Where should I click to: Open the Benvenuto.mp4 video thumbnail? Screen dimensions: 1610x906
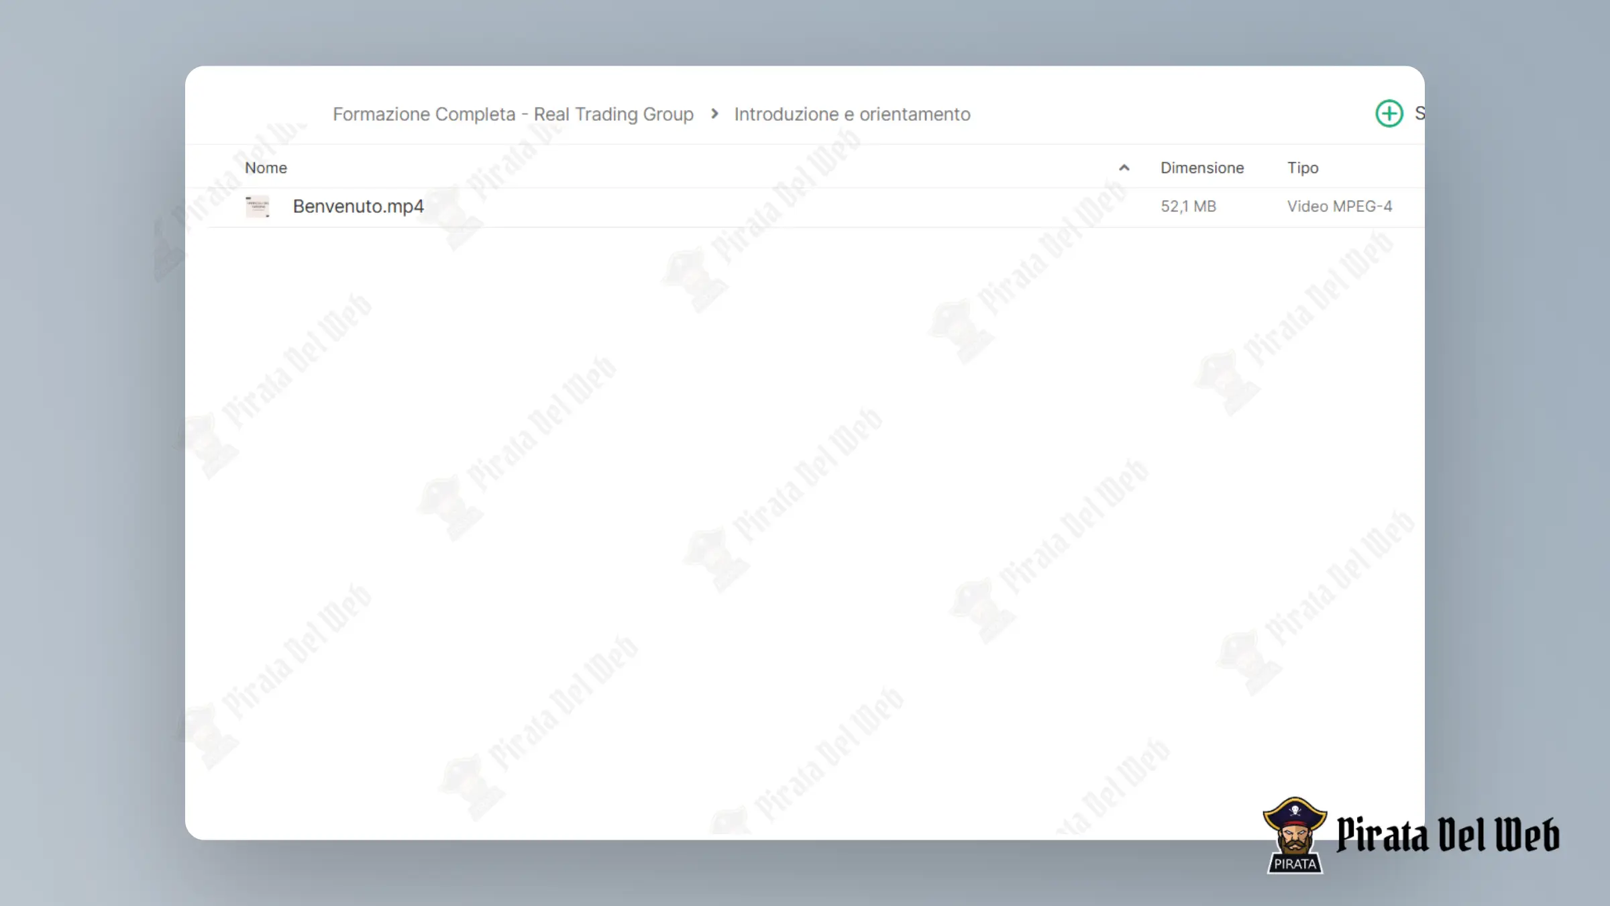[x=258, y=207]
